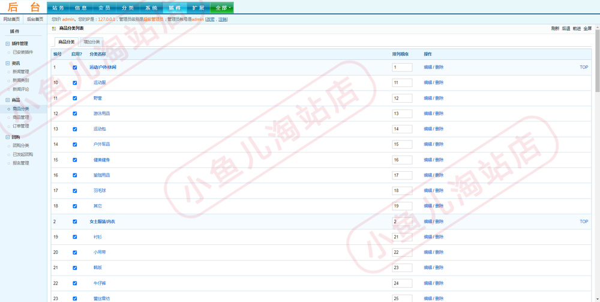
Task: Uncheck 启用 for 羽毛球 row
Action: (x=74, y=190)
